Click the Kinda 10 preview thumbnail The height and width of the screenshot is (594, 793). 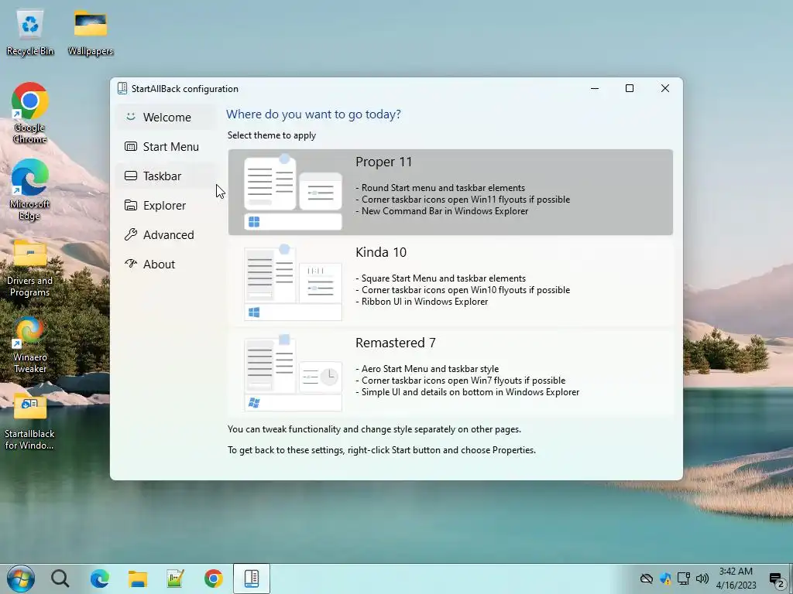pos(293,282)
